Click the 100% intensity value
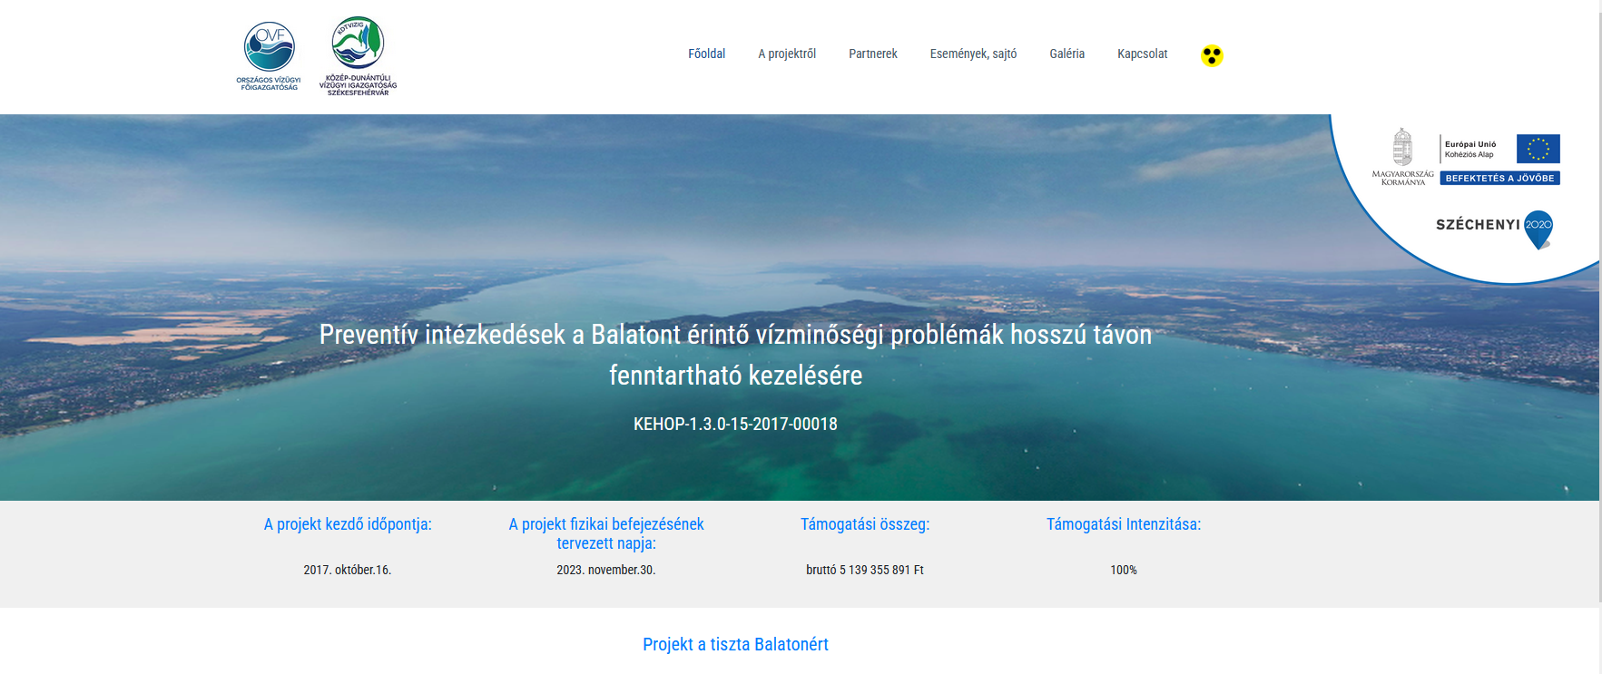 pos(1124,570)
